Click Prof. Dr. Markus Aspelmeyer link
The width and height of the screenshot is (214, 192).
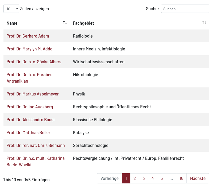point(33,94)
